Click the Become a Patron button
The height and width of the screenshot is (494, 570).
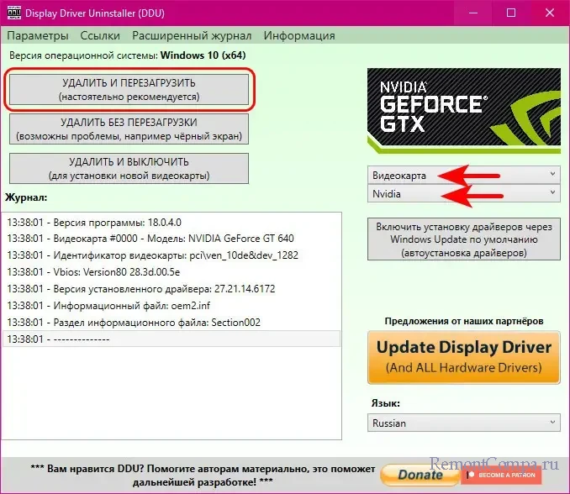tap(502, 475)
